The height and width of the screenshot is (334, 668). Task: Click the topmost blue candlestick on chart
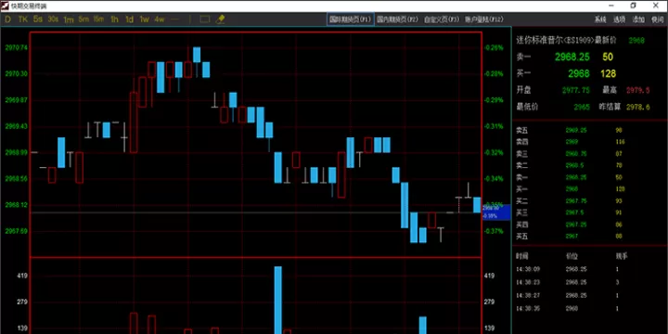197,55
